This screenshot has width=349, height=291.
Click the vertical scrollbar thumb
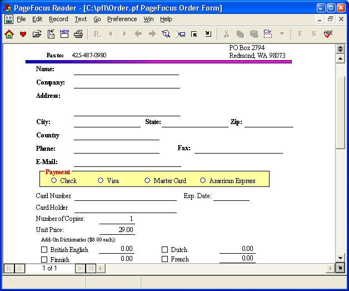click(x=340, y=112)
